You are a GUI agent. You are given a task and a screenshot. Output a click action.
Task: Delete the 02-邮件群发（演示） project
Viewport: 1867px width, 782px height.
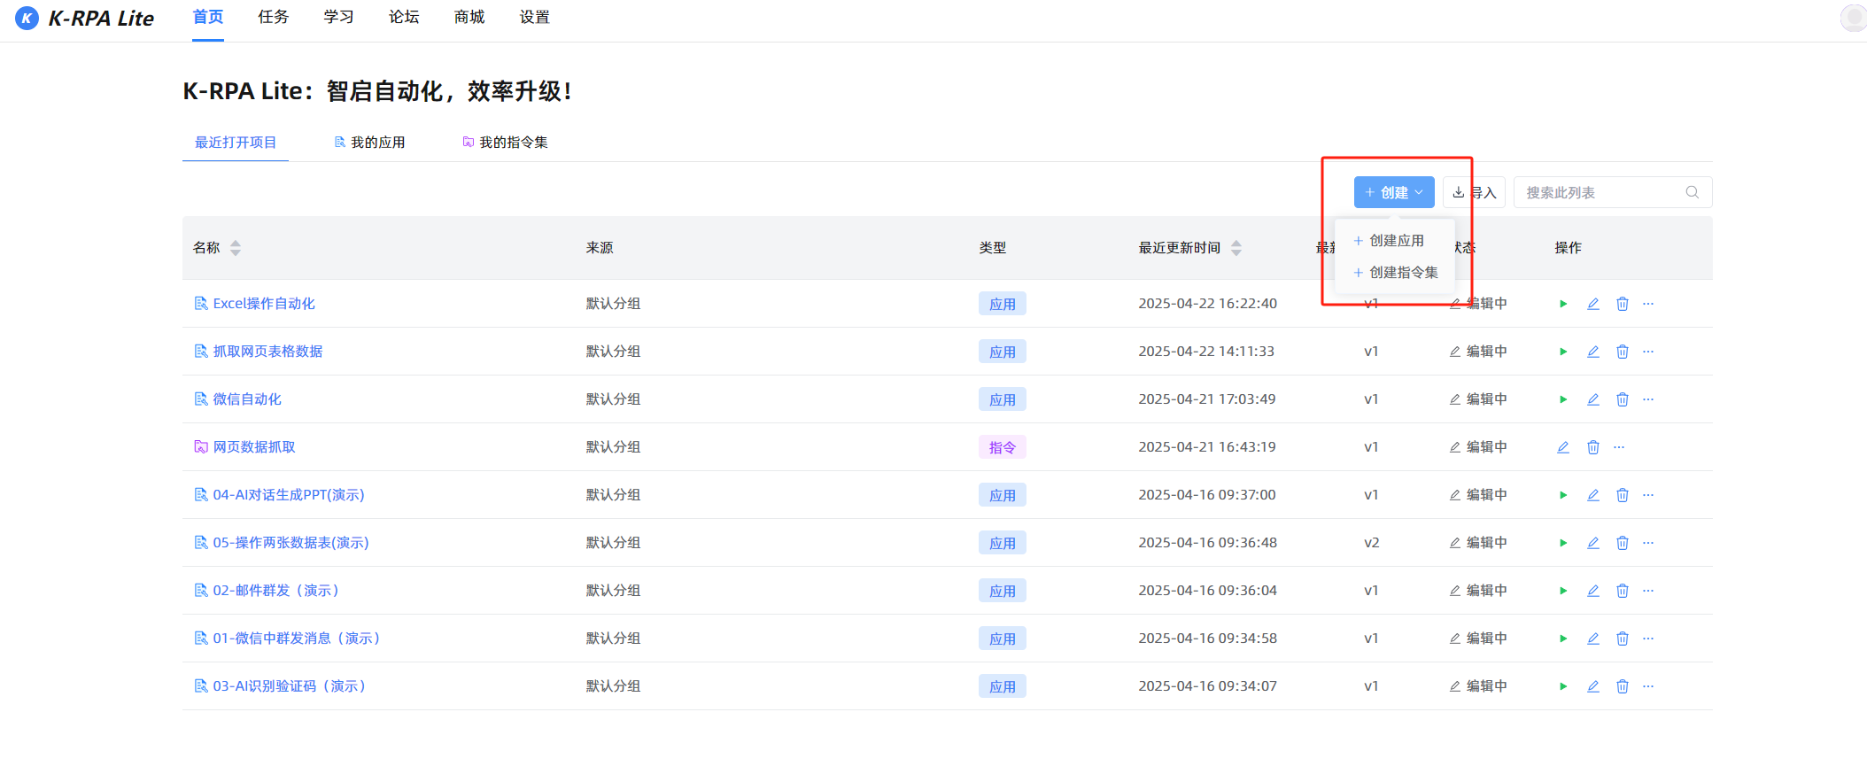1623,591
